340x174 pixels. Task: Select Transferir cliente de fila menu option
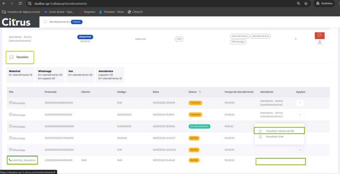pyautogui.click(x=280, y=131)
